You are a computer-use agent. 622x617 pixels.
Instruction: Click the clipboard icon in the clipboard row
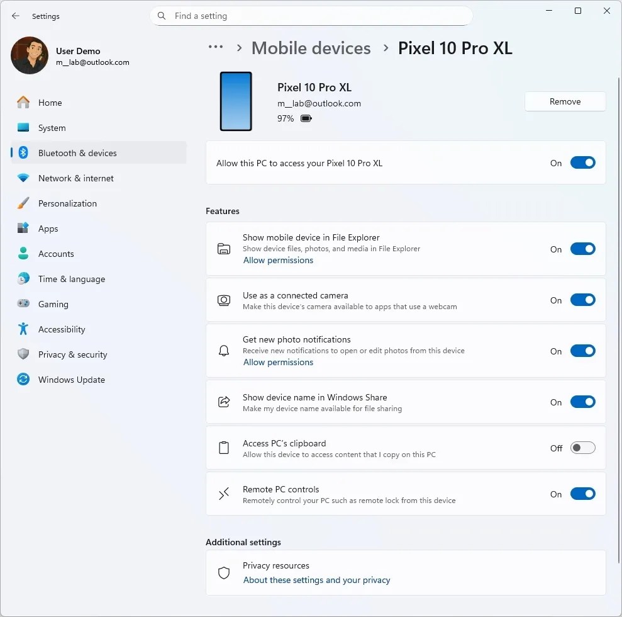tap(224, 447)
